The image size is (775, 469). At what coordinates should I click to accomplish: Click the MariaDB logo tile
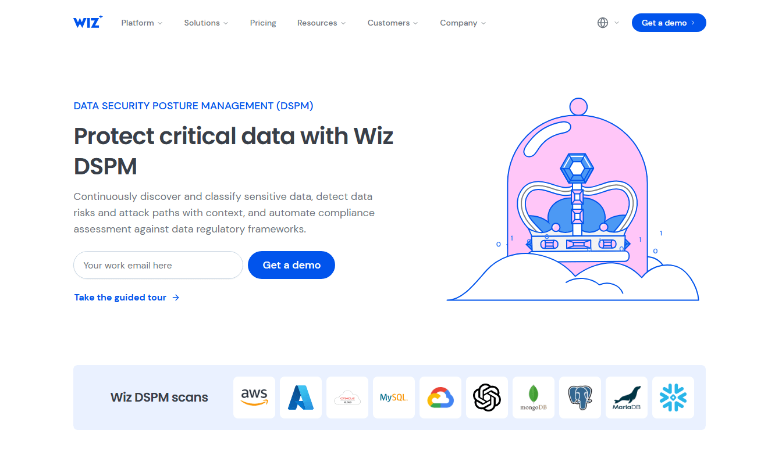627,398
